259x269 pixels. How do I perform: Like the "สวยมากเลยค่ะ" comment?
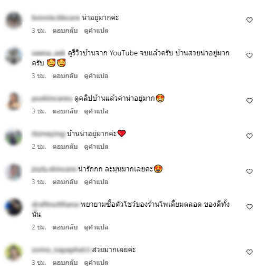click(250, 252)
